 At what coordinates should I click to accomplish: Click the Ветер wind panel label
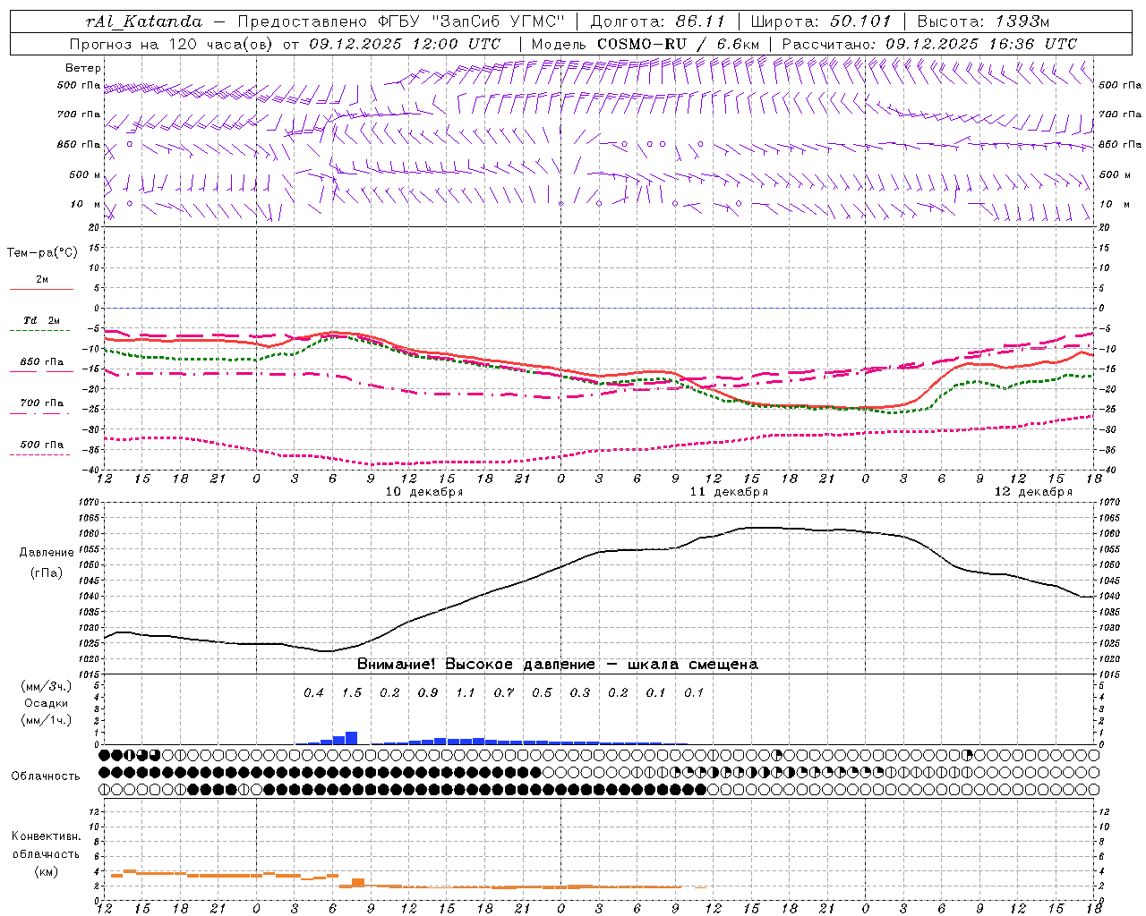click(x=83, y=68)
